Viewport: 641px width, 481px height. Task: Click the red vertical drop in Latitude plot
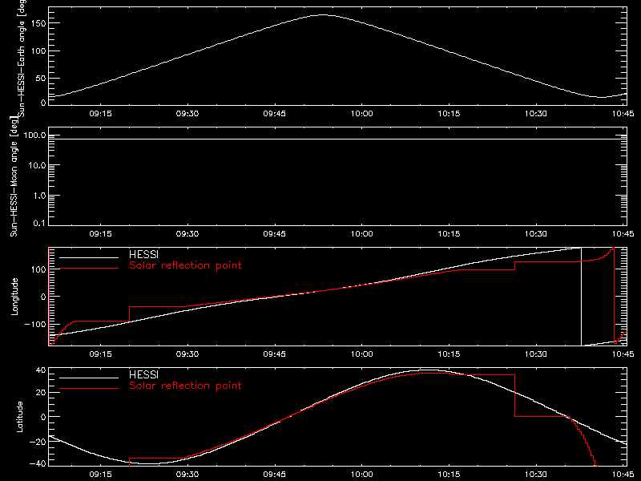coord(514,395)
